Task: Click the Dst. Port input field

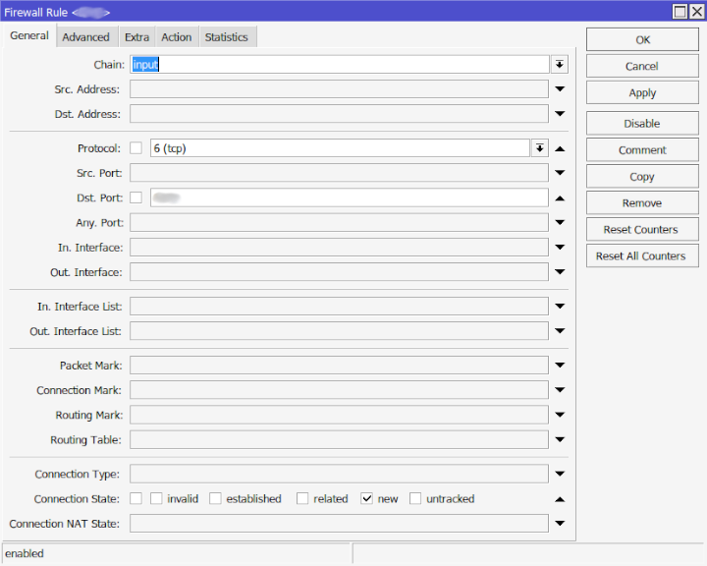Action: [x=349, y=198]
